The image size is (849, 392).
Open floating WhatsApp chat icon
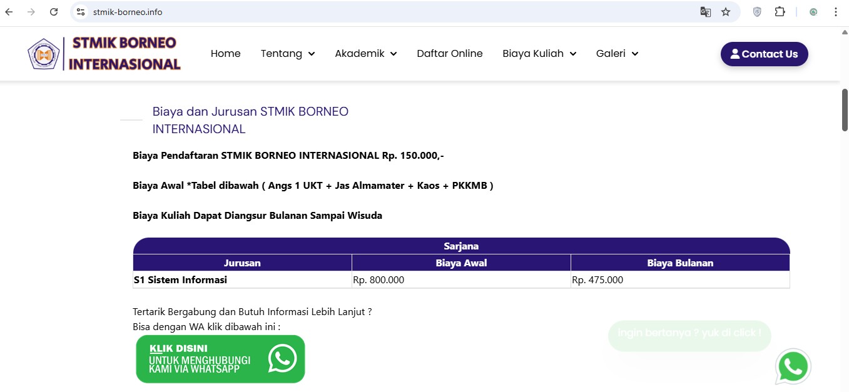tap(793, 367)
